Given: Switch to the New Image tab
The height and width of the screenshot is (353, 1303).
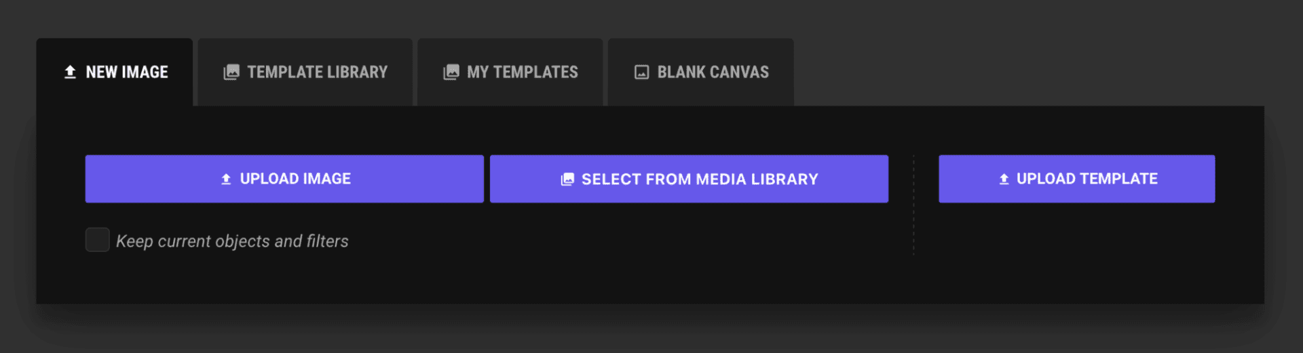Looking at the screenshot, I should coord(115,72).
